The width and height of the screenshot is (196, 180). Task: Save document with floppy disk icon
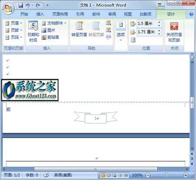[20, 5]
